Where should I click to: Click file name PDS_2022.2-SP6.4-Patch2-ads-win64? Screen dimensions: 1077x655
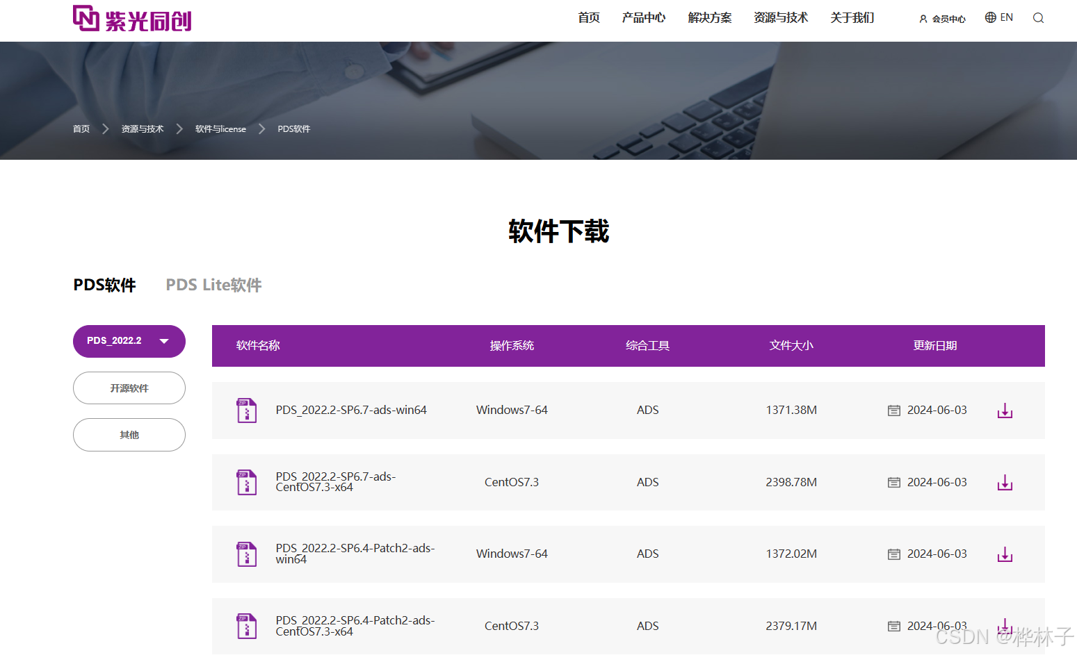click(x=355, y=554)
